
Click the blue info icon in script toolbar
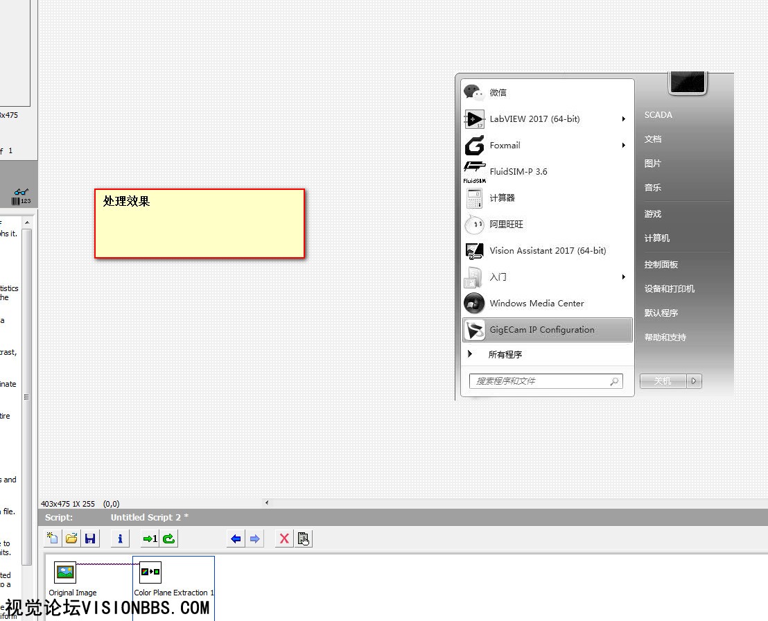120,539
